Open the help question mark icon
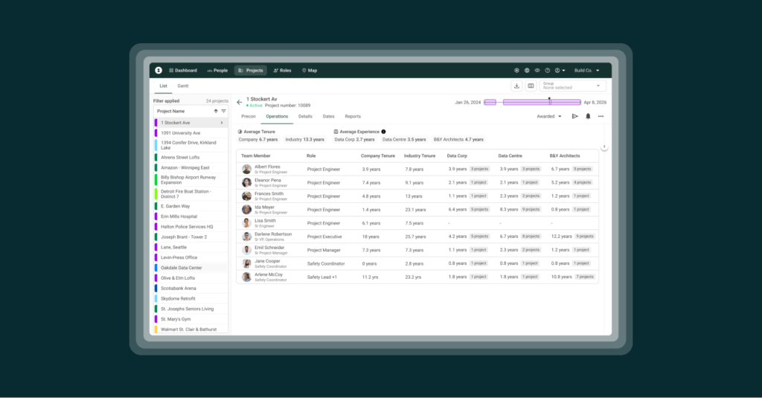 tap(547, 71)
